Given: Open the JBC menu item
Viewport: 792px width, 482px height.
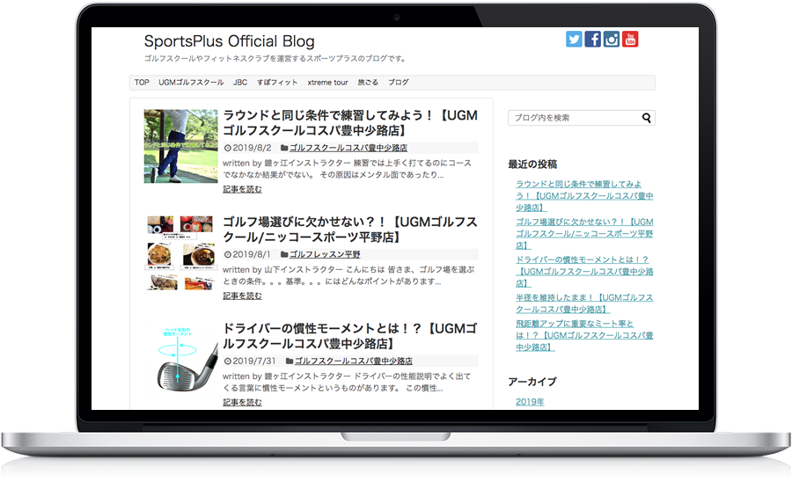Looking at the screenshot, I should tap(240, 83).
